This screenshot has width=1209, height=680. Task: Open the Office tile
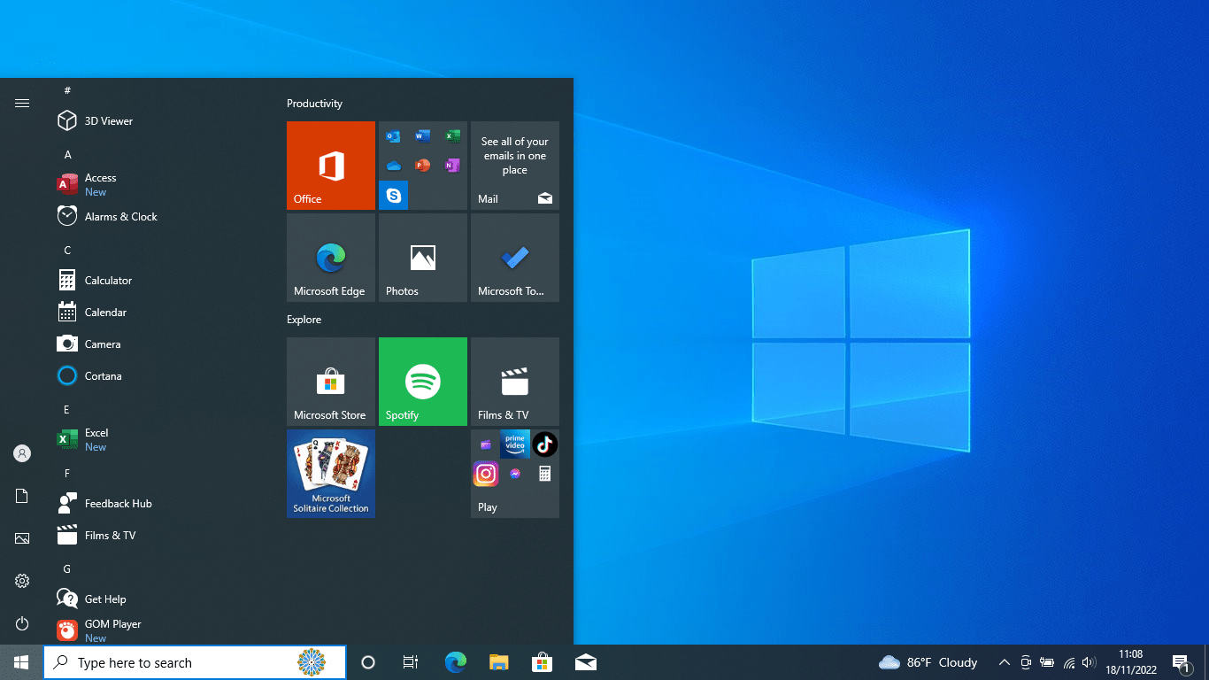(331, 166)
